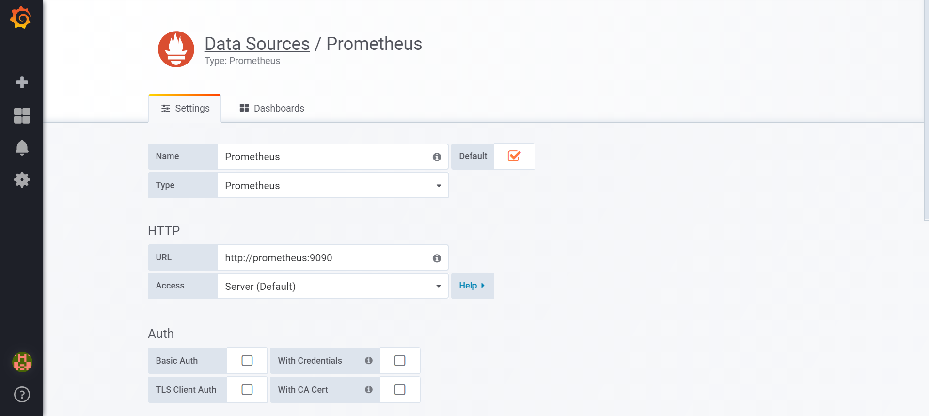Select the Dashboards sidebar icon
Image resolution: width=929 pixels, height=416 pixels.
(x=21, y=115)
